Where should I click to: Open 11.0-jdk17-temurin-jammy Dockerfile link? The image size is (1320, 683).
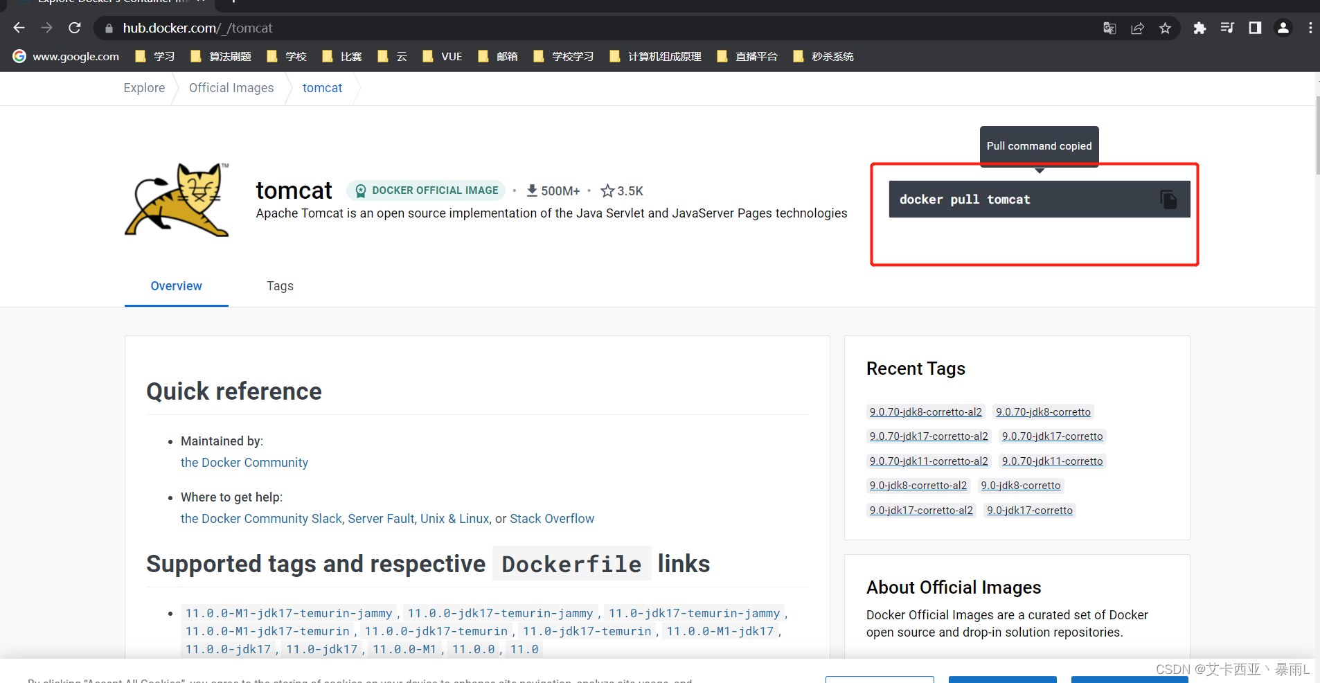pyautogui.click(x=694, y=613)
